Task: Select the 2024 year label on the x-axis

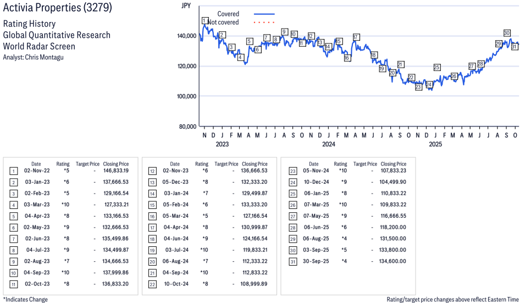Action: pos(329,145)
